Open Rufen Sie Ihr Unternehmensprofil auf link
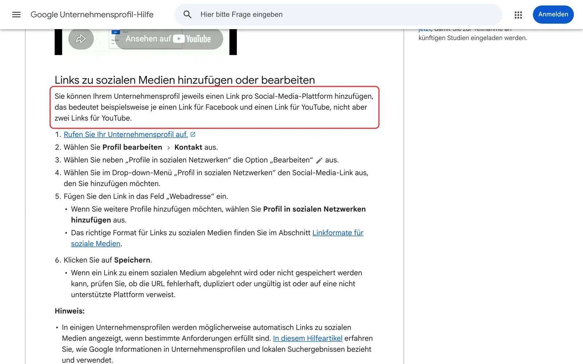This screenshot has width=583, height=364. [x=126, y=134]
